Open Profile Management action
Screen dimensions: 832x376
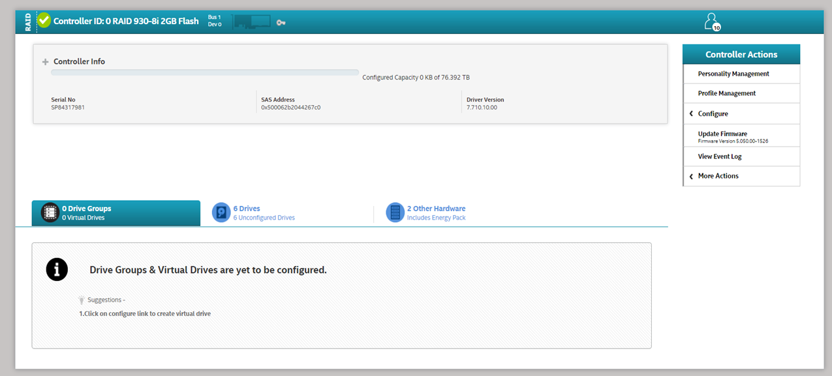point(741,93)
